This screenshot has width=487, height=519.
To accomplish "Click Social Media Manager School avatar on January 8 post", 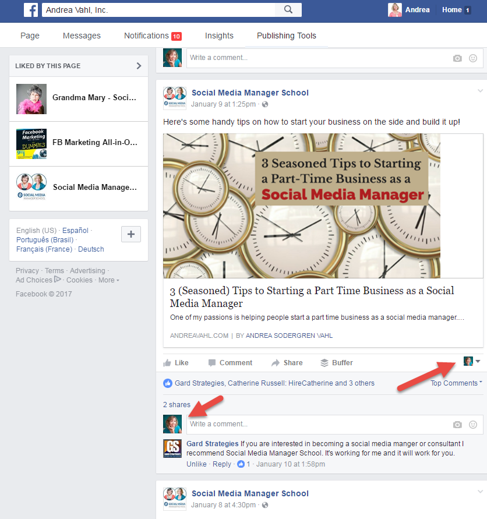I will point(175,499).
